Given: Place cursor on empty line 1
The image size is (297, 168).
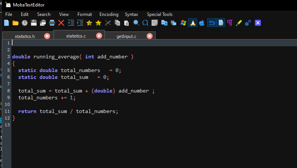Looking at the screenshot, I should [154, 43].
